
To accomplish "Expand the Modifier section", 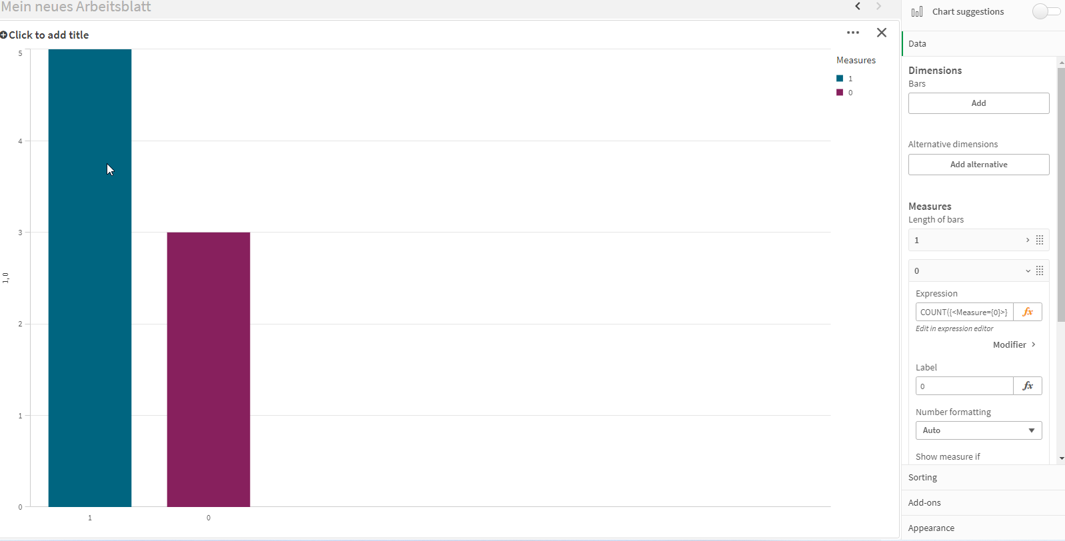I will (1013, 344).
